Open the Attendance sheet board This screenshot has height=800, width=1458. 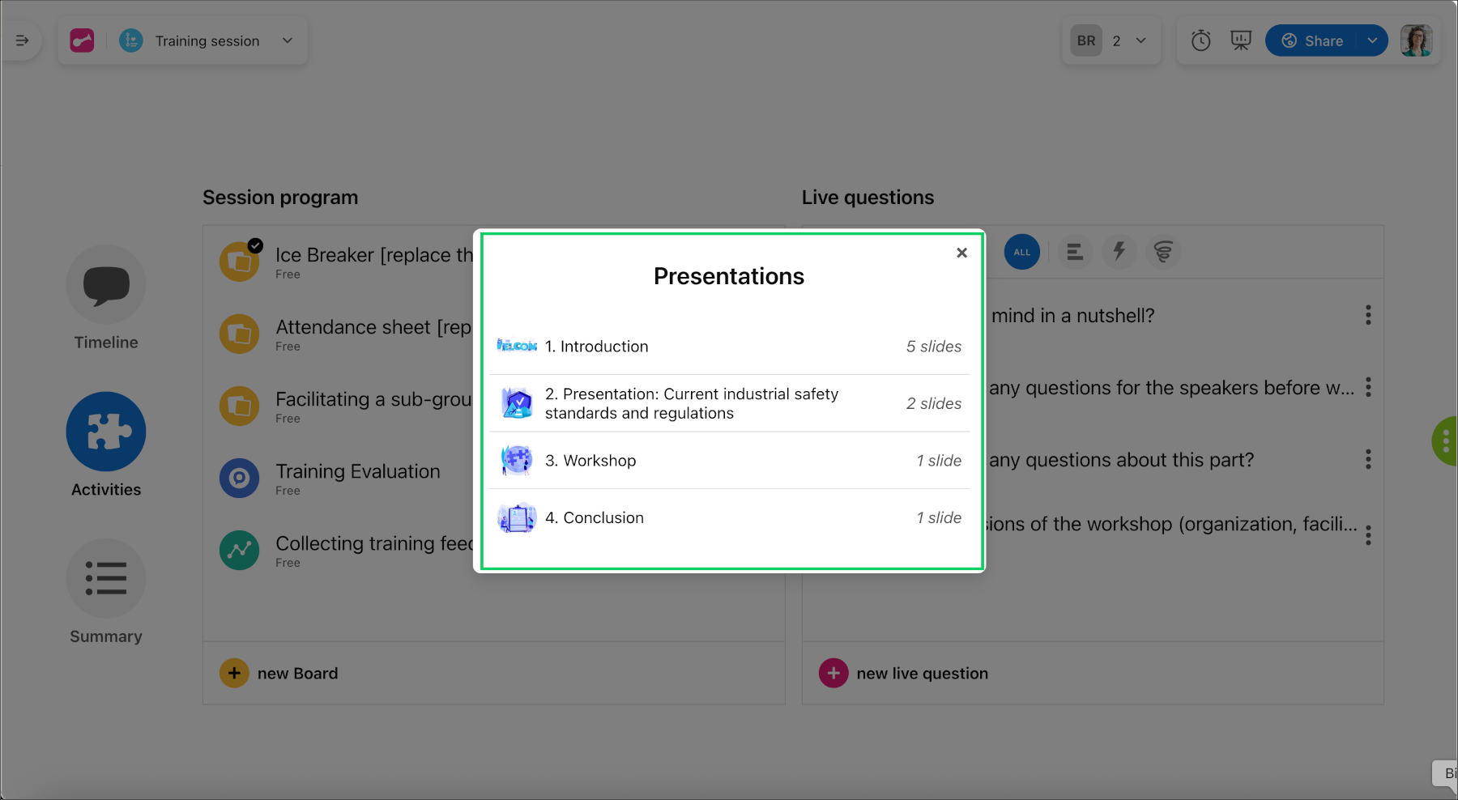(x=373, y=334)
